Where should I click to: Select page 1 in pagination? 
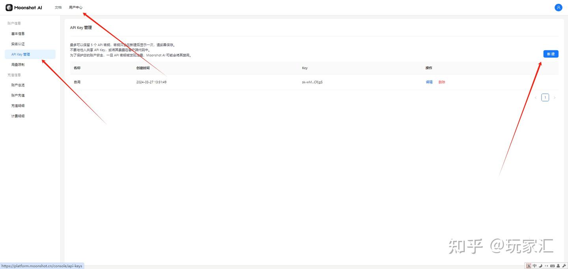[545, 98]
